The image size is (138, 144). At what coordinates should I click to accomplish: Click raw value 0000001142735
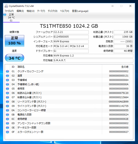tap(119, 106)
